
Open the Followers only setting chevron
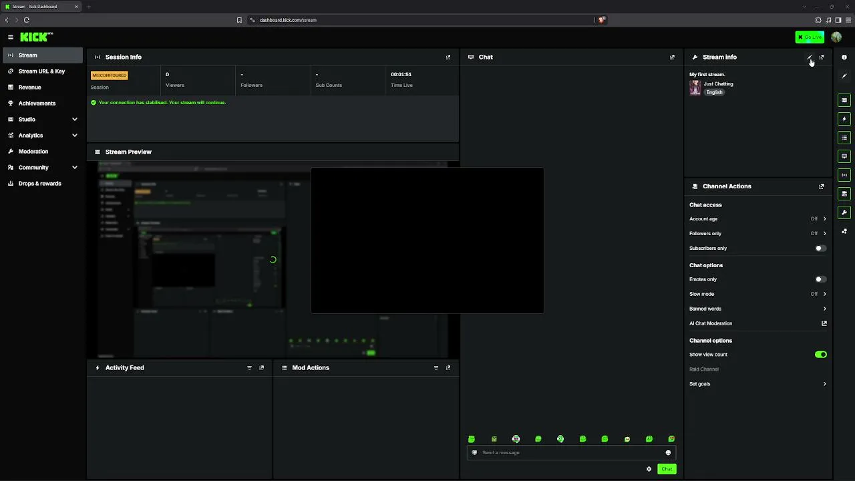click(824, 234)
